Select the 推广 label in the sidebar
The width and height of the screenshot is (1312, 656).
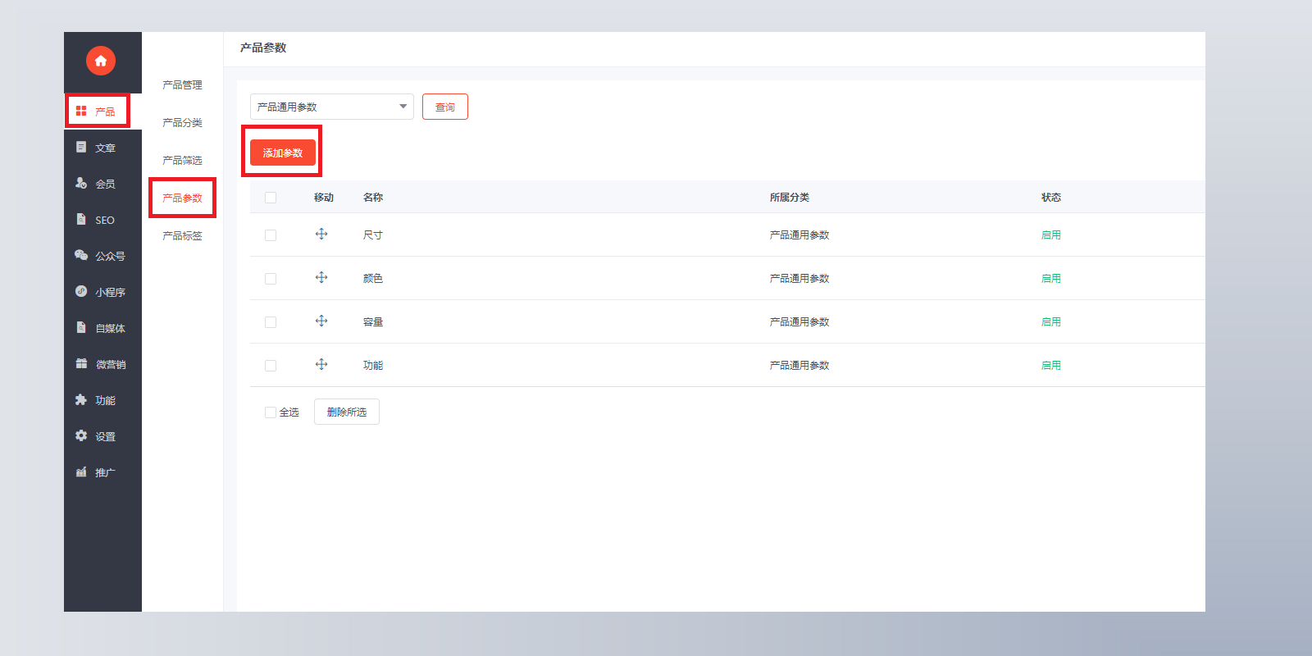(105, 473)
